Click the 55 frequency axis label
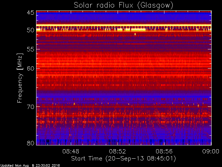 [x=31, y=49]
